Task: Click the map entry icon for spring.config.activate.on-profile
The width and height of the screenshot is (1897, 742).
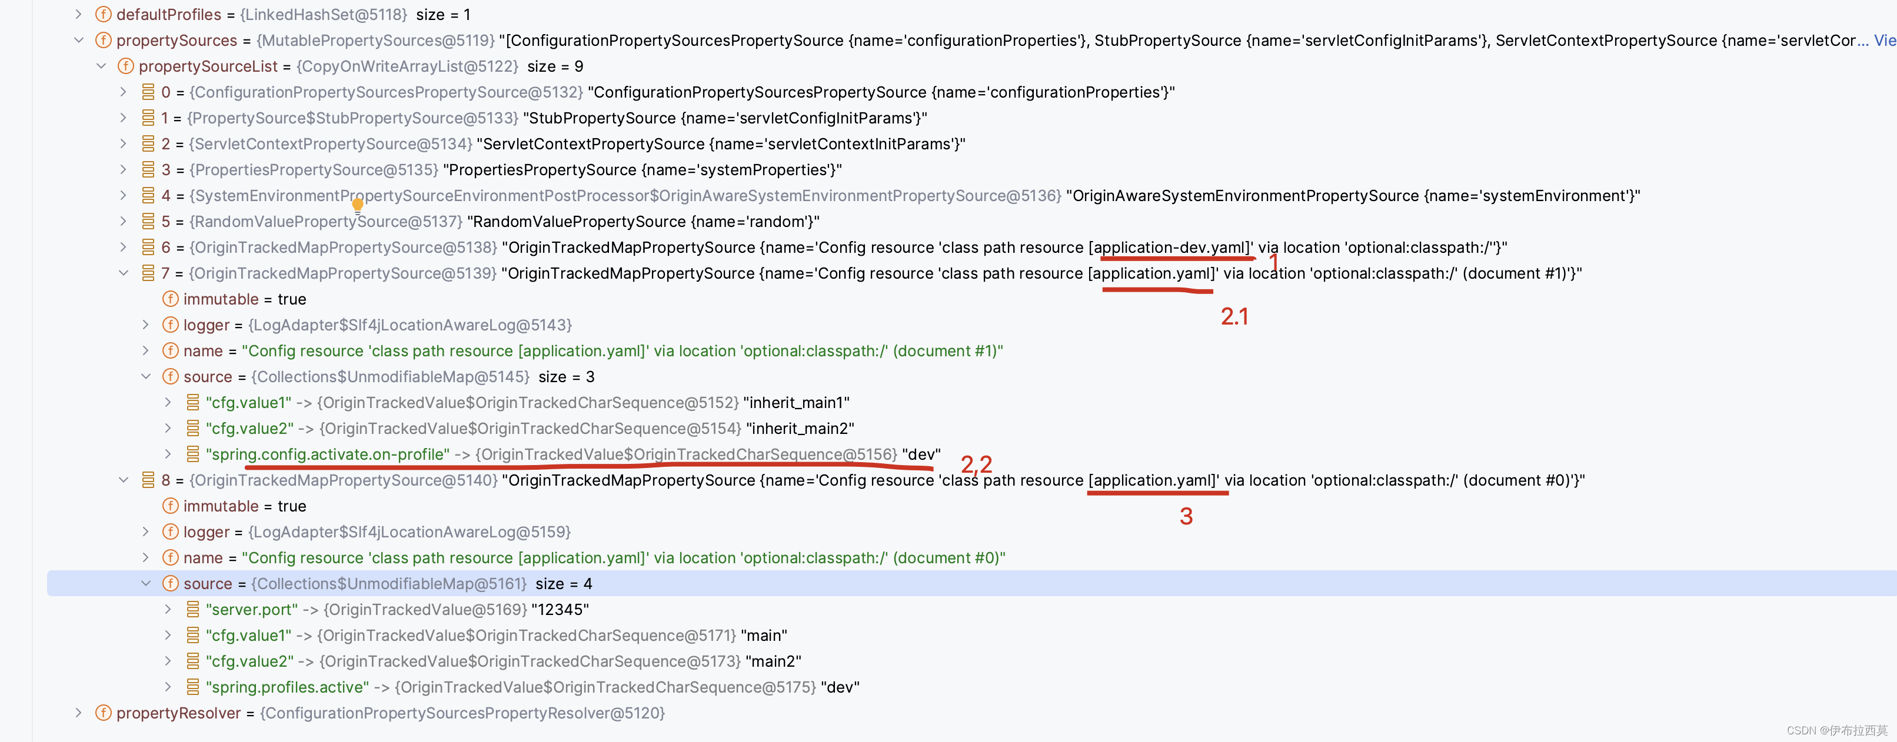Action: 193,453
